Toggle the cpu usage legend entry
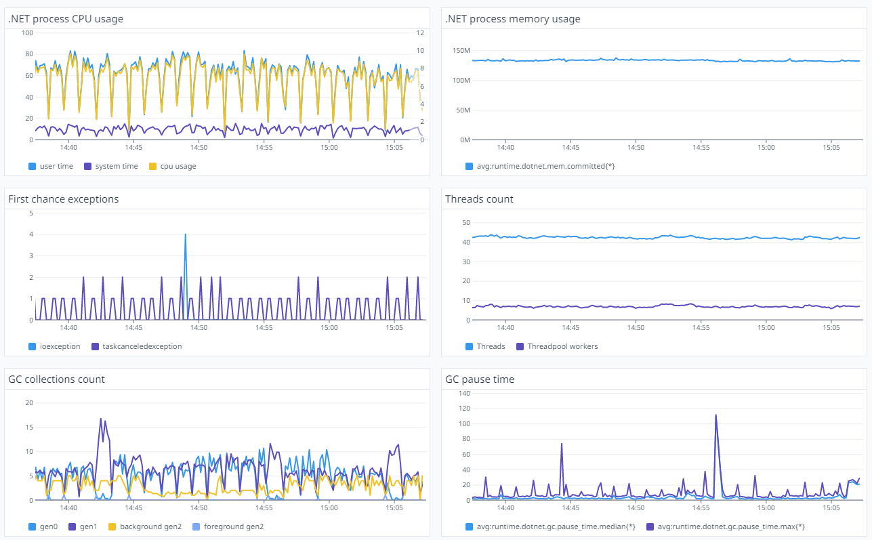This screenshot has width=872, height=540. [x=172, y=166]
